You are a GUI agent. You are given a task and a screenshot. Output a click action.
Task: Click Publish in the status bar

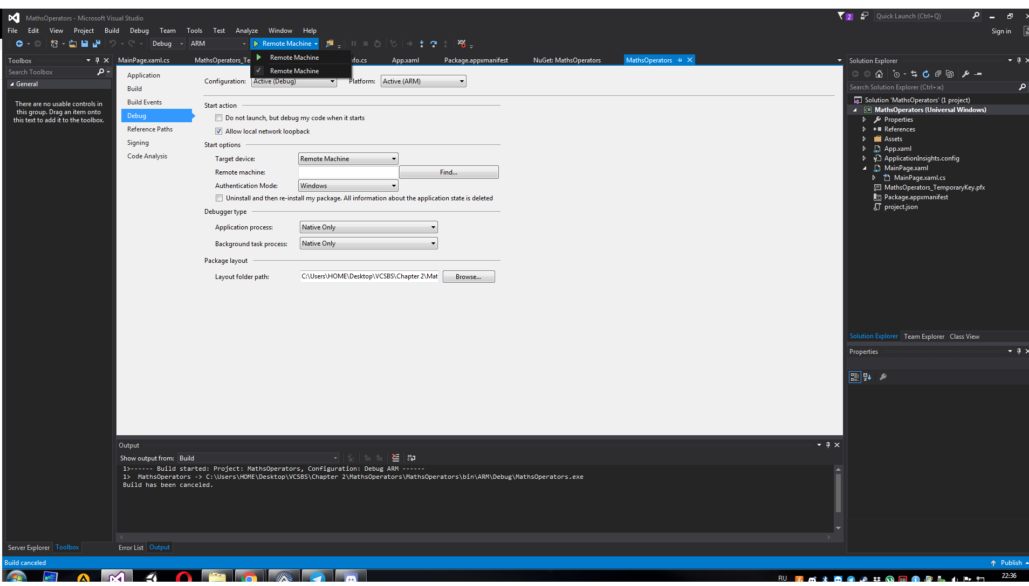coord(1011,563)
